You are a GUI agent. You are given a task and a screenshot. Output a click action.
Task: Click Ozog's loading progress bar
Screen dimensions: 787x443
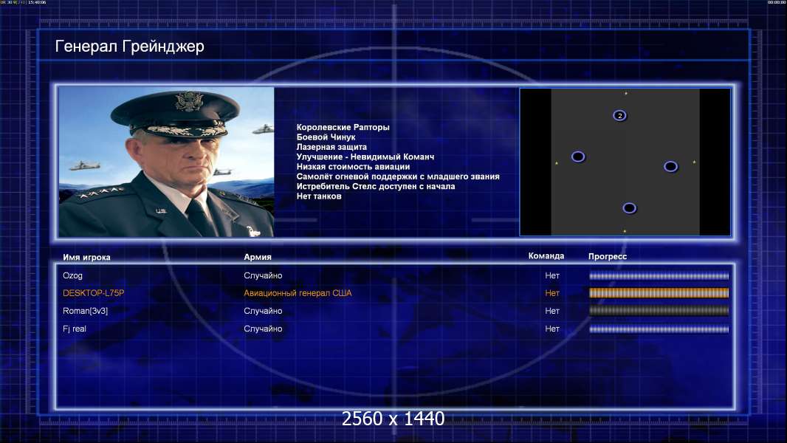tap(659, 276)
